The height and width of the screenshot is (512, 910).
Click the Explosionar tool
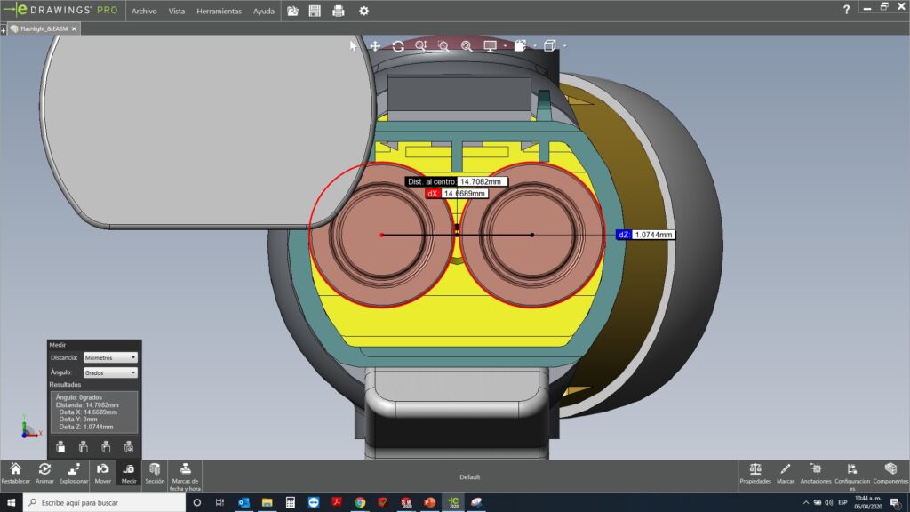[x=74, y=473]
